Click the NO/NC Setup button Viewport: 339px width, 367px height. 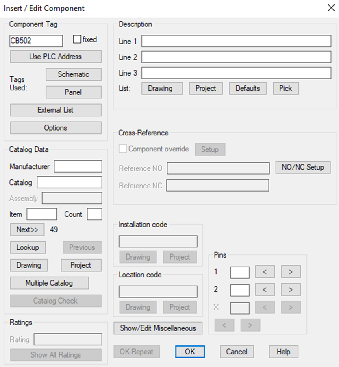[303, 167]
